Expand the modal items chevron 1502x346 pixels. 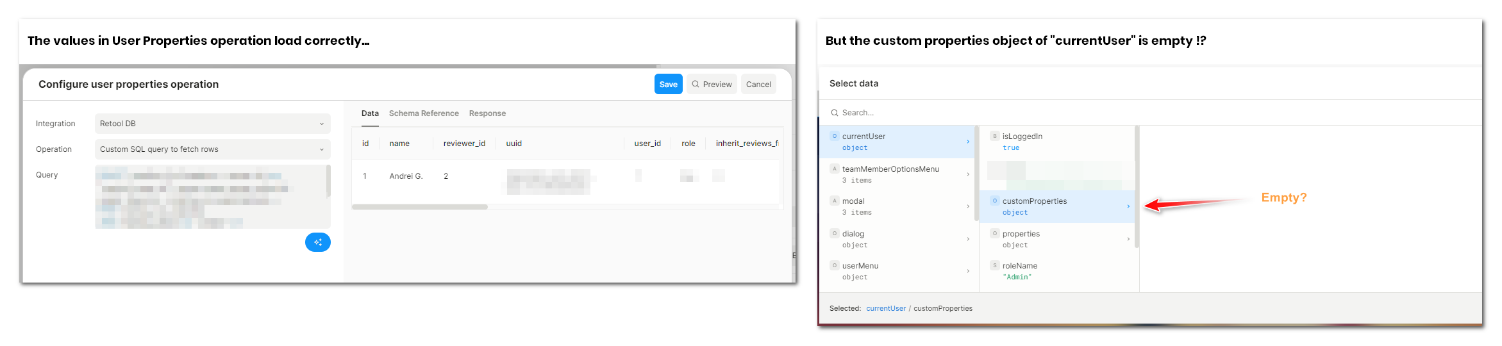coord(967,206)
